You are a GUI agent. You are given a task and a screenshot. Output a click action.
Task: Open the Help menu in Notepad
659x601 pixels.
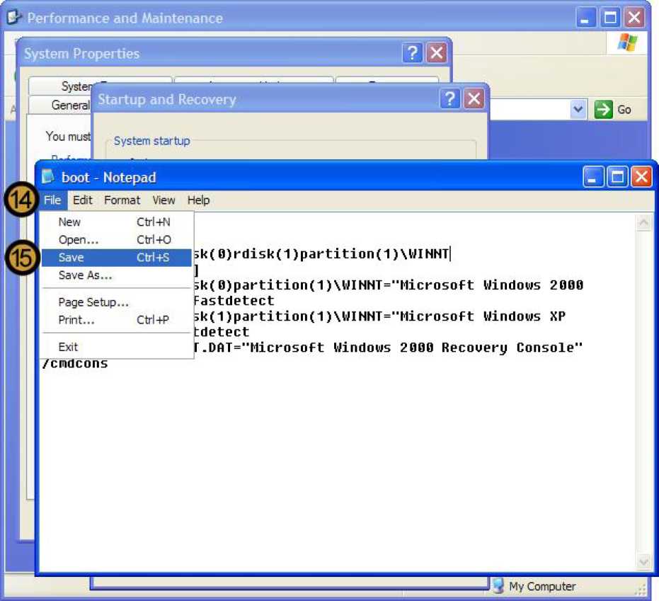coord(198,200)
